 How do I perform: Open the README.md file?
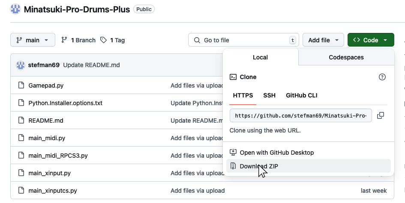[x=46, y=121]
